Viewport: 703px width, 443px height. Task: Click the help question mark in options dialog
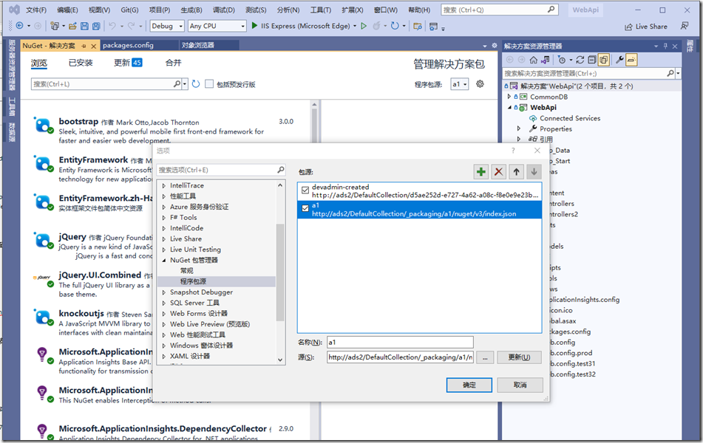point(513,151)
